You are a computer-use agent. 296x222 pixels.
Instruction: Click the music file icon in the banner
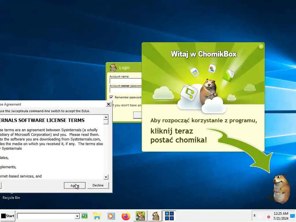point(188,92)
